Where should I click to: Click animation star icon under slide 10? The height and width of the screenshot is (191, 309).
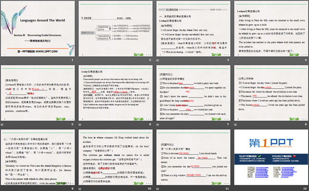coord(80,189)
